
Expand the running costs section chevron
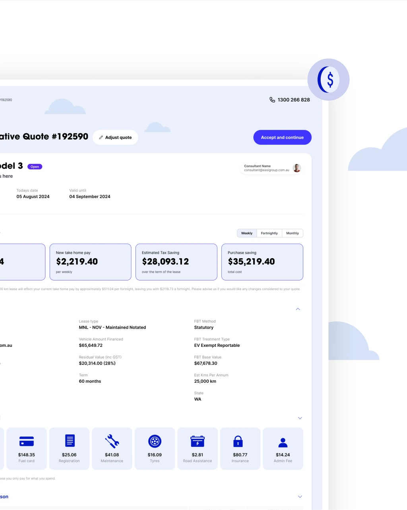pos(300,418)
